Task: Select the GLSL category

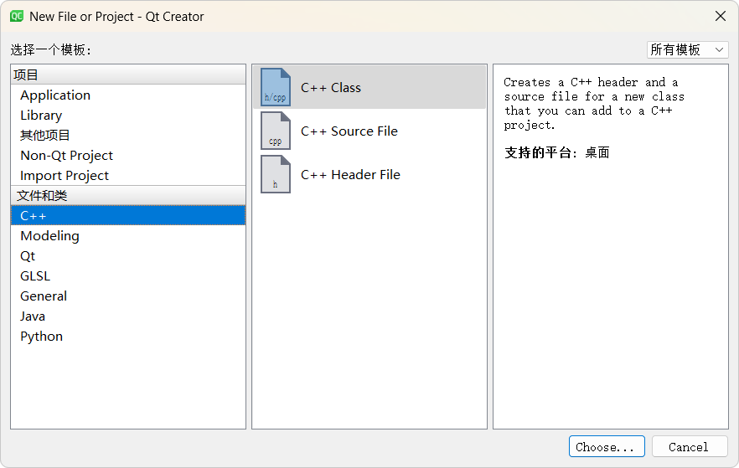Action: [x=128, y=276]
